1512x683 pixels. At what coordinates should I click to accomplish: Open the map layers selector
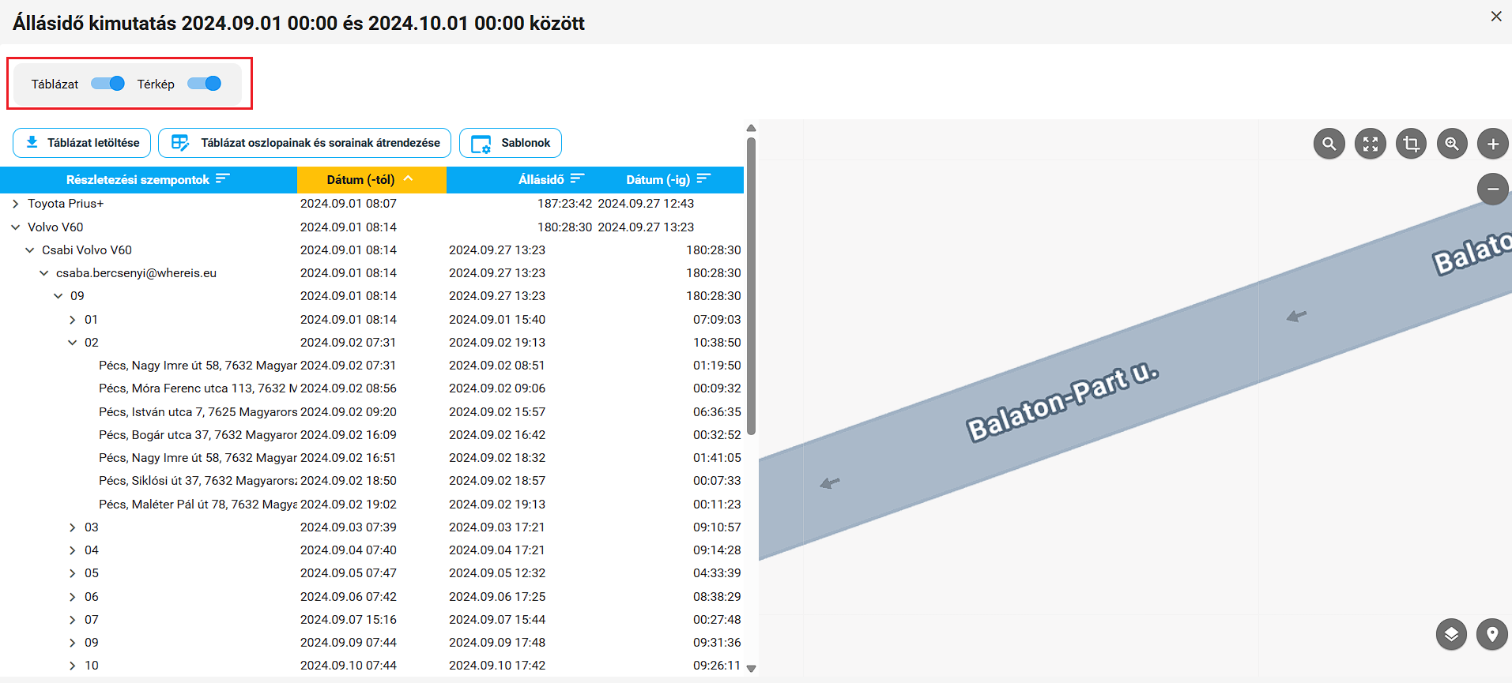coord(1451,634)
